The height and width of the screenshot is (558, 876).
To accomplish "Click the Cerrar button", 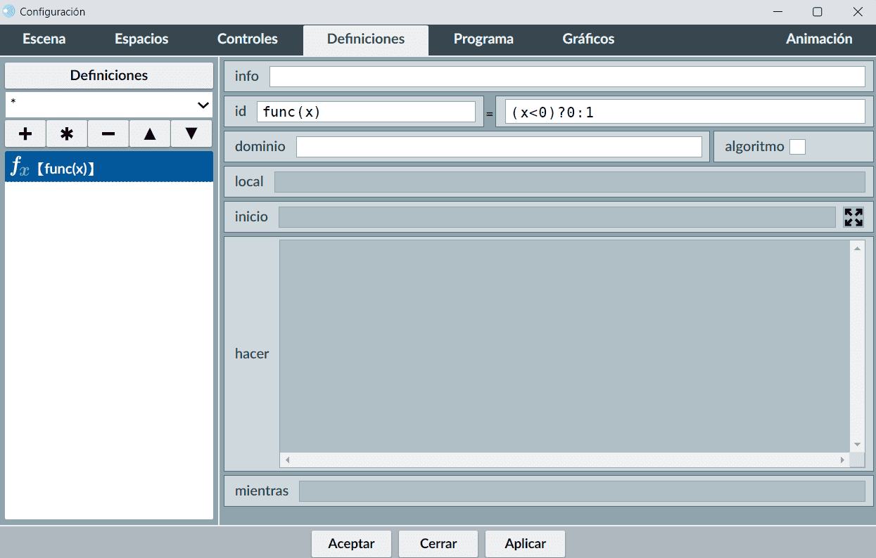I will pos(438,543).
